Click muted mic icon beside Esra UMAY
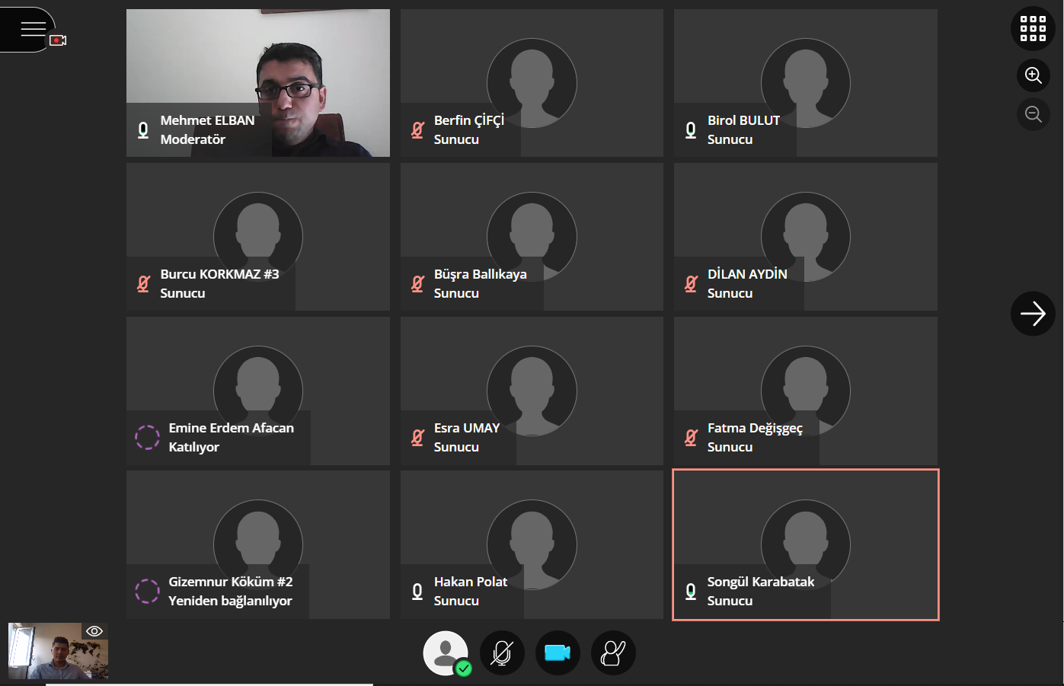The image size is (1064, 686). [417, 438]
